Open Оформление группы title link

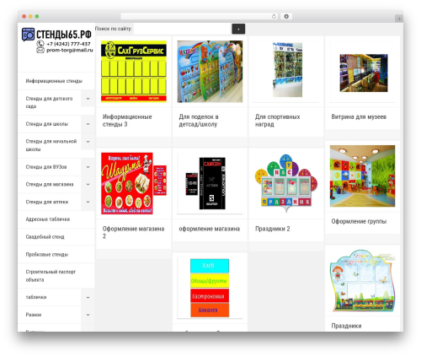pos(359,221)
